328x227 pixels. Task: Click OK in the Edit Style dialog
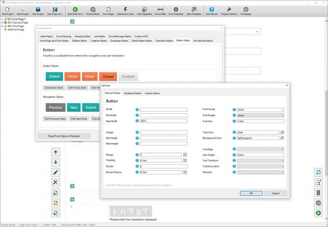click(251, 193)
